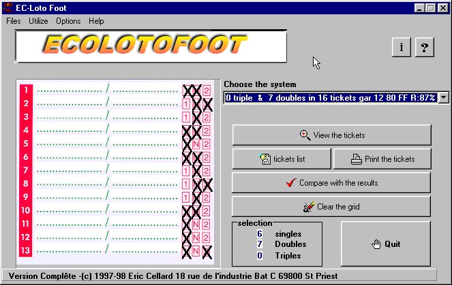Toggle the 2 box in row 9
This screenshot has width=452, height=285.
click(x=206, y=197)
